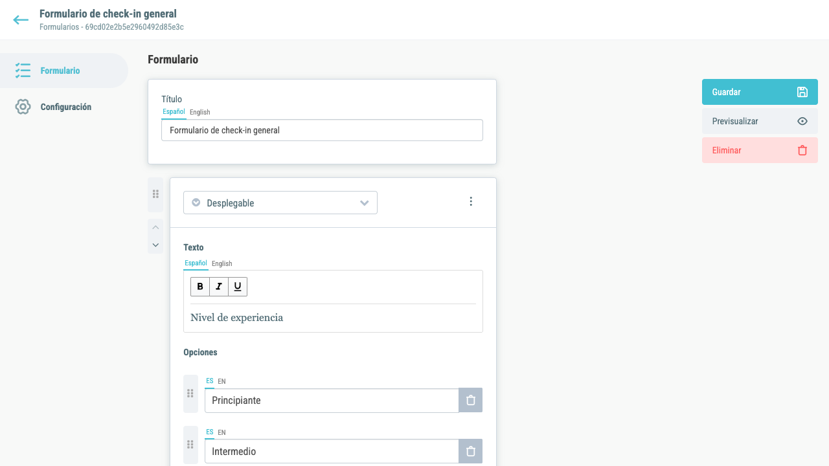Move the question card up with chevron
Image resolution: width=829 pixels, height=466 pixels.
[x=155, y=228]
